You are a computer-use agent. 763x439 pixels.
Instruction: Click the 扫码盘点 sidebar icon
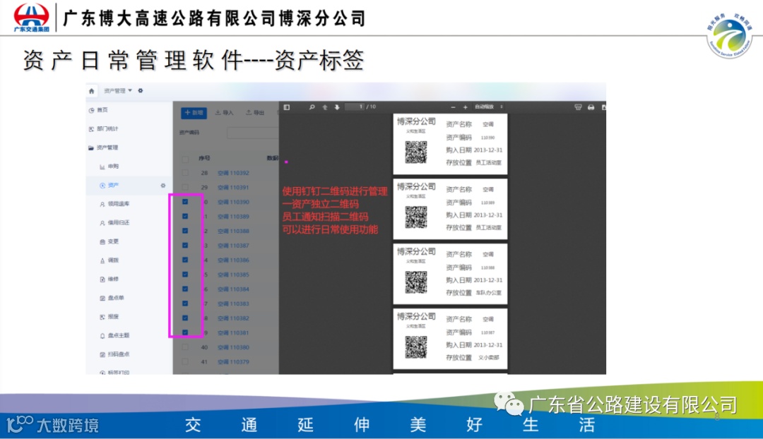click(x=102, y=355)
